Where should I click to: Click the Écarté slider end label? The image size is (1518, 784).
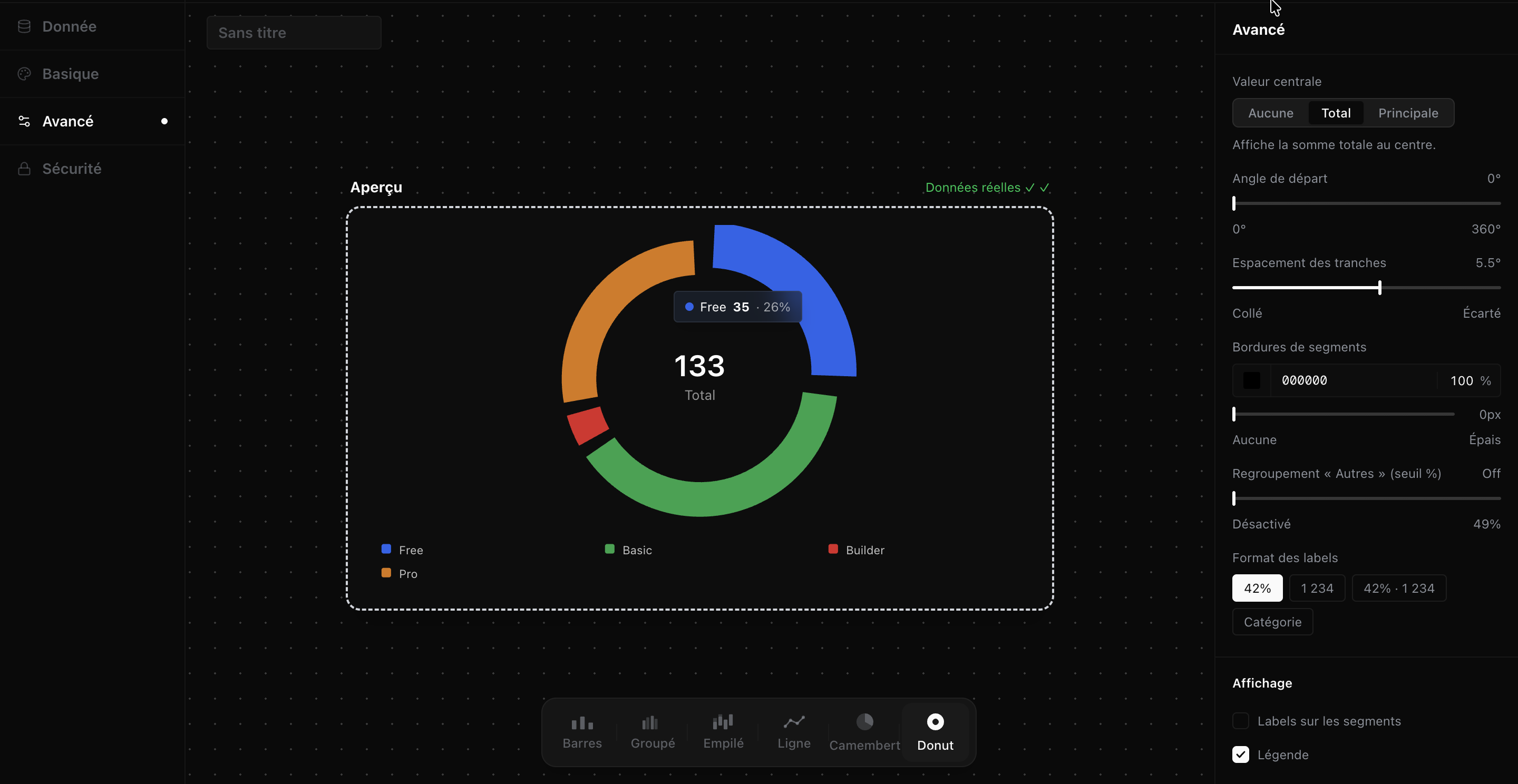[x=1482, y=313]
